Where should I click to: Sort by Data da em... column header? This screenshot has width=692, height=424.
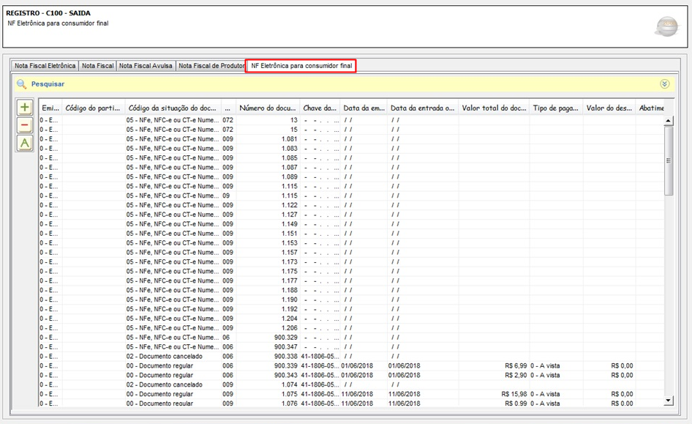[364, 108]
